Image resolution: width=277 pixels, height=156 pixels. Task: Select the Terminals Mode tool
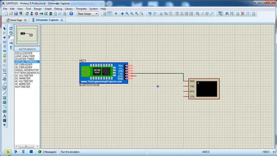tap(4, 61)
